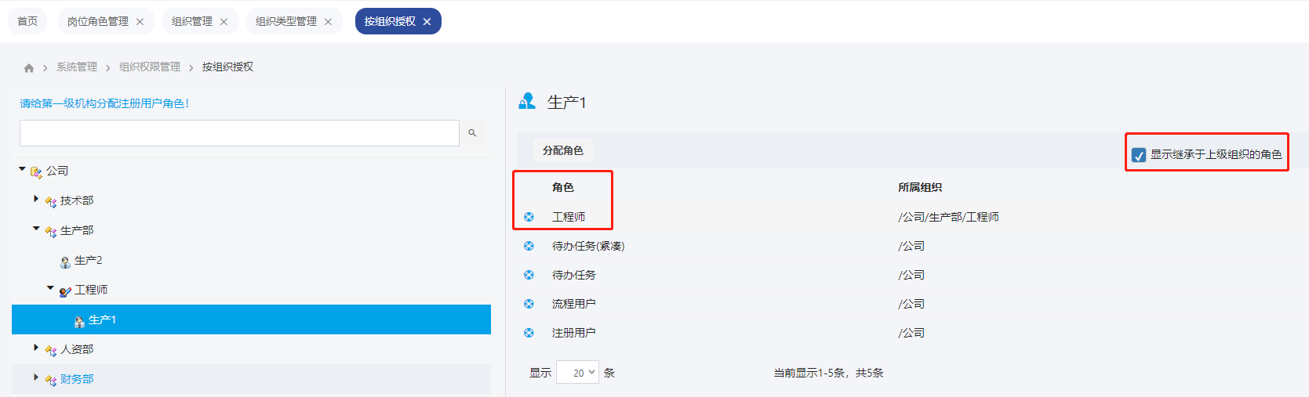Close the 岗位角色管理 tab
The width and height of the screenshot is (1309, 397).
point(140,22)
